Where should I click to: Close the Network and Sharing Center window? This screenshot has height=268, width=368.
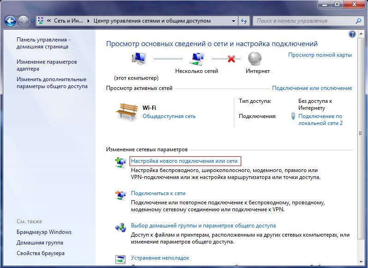(354, 4)
